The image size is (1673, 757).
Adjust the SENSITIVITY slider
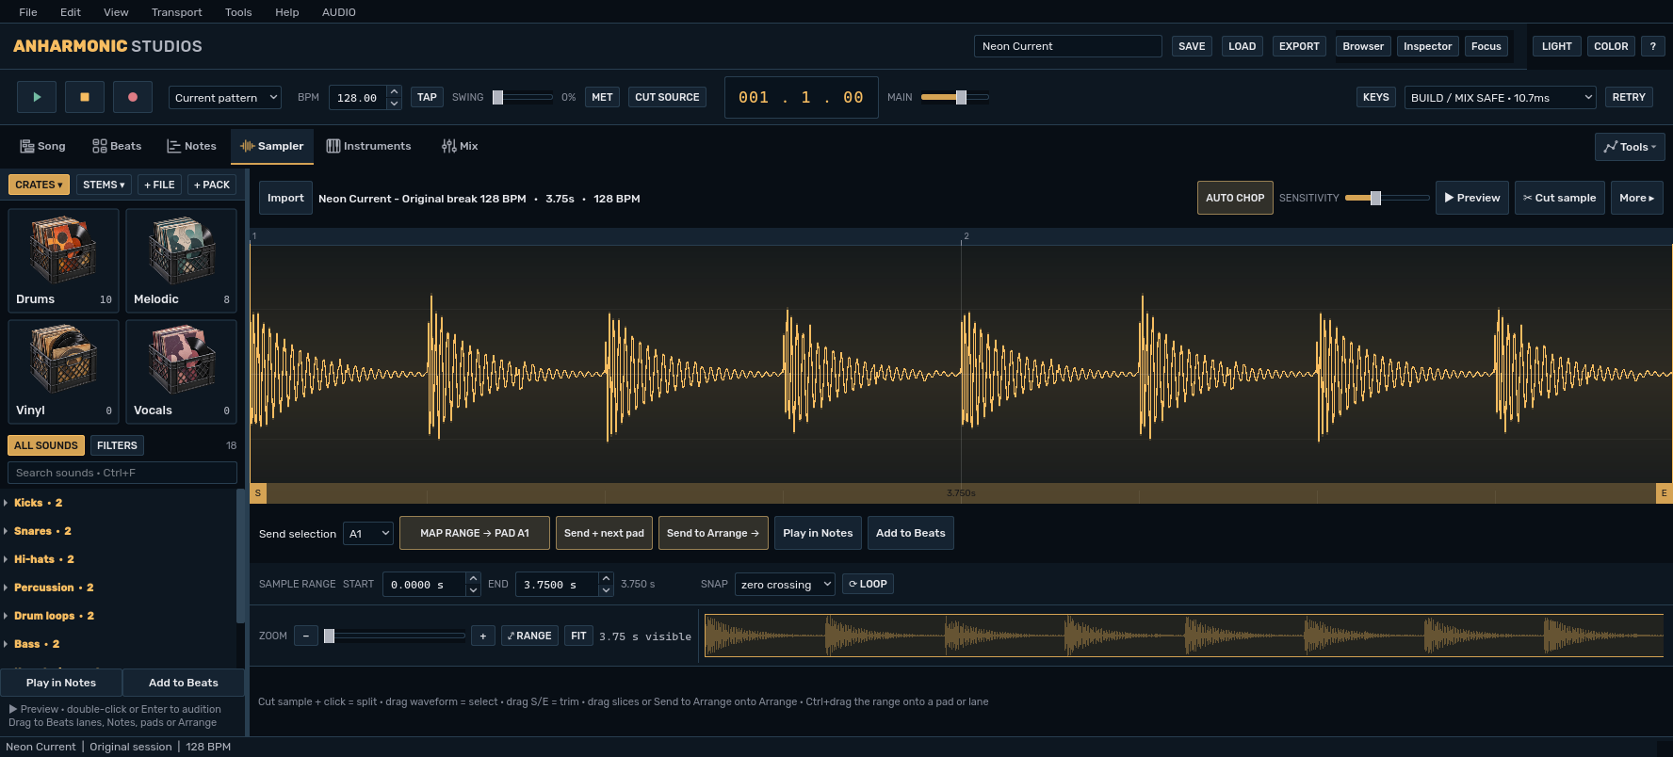click(x=1387, y=198)
